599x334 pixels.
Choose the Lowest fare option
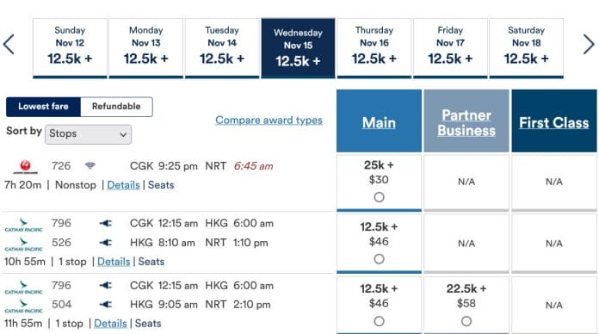point(43,107)
